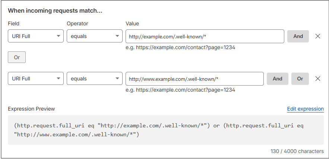This screenshot has height=159, width=329.
Task: Expand the second row's URI Full field dropdown
Action: 36,79
